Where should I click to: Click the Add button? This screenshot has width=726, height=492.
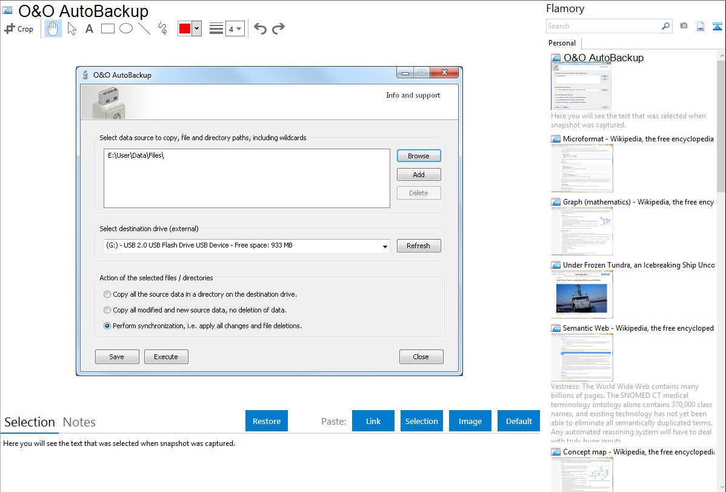[x=419, y=174]
